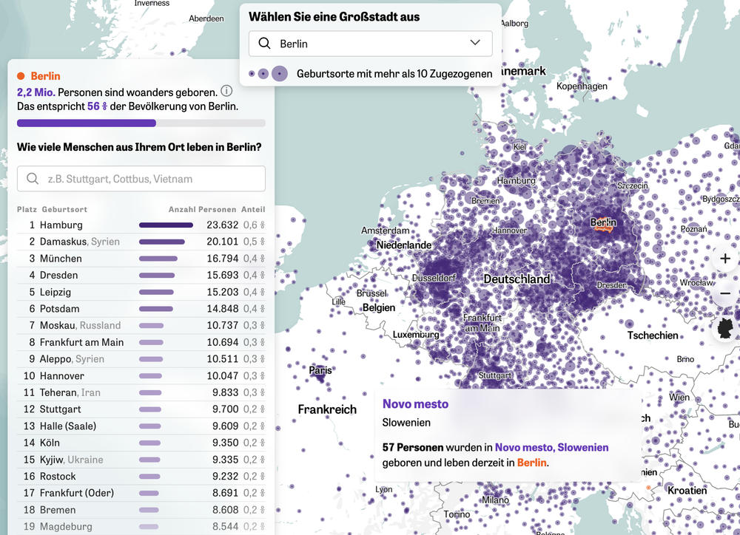The width and height of the screenshot is (740, 535).
Task: Click the purple 56% population progress bar
Action: [x=87, y=123]
